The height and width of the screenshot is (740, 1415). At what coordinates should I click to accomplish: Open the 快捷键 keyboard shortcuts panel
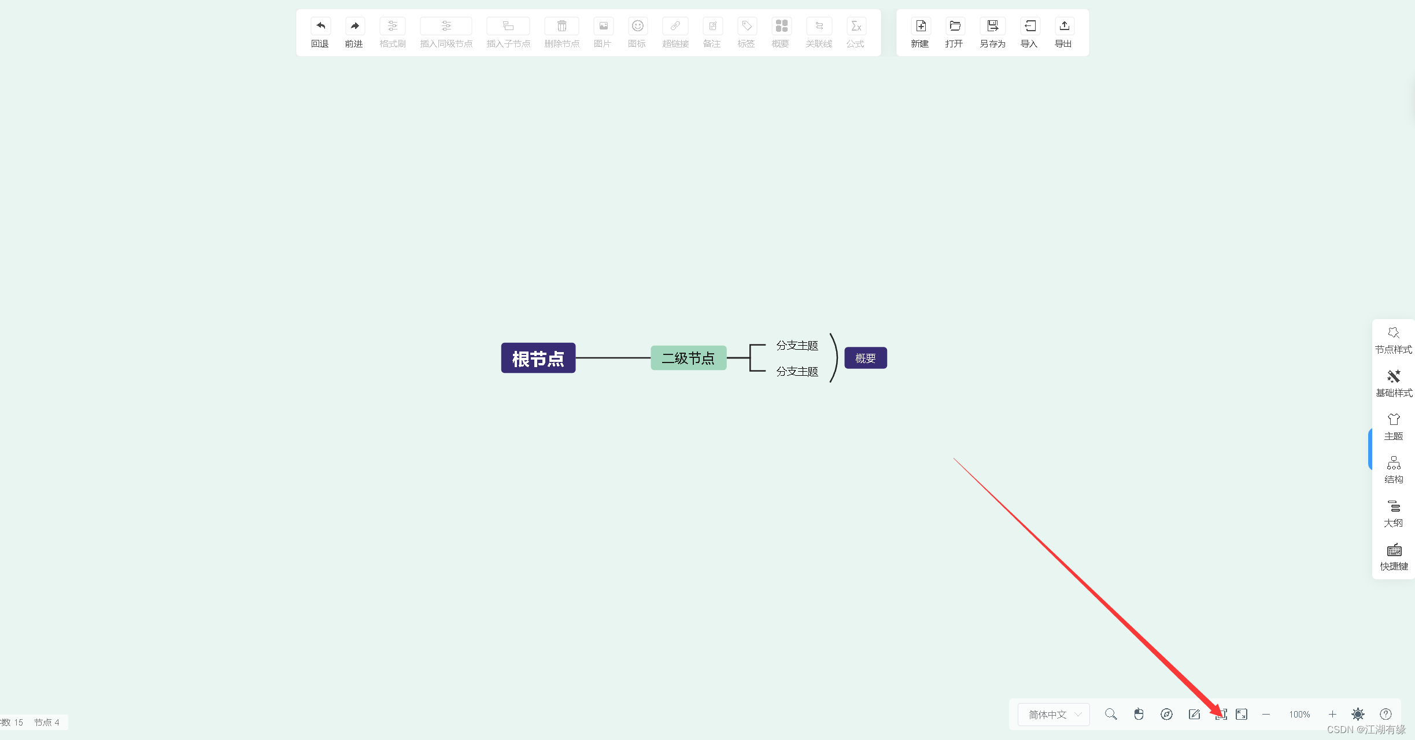pos(1393,557)
